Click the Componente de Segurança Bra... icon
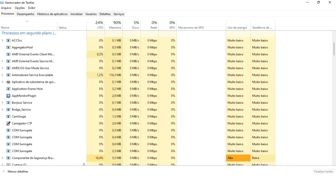 pyautogui.click(x=8, y=158)
